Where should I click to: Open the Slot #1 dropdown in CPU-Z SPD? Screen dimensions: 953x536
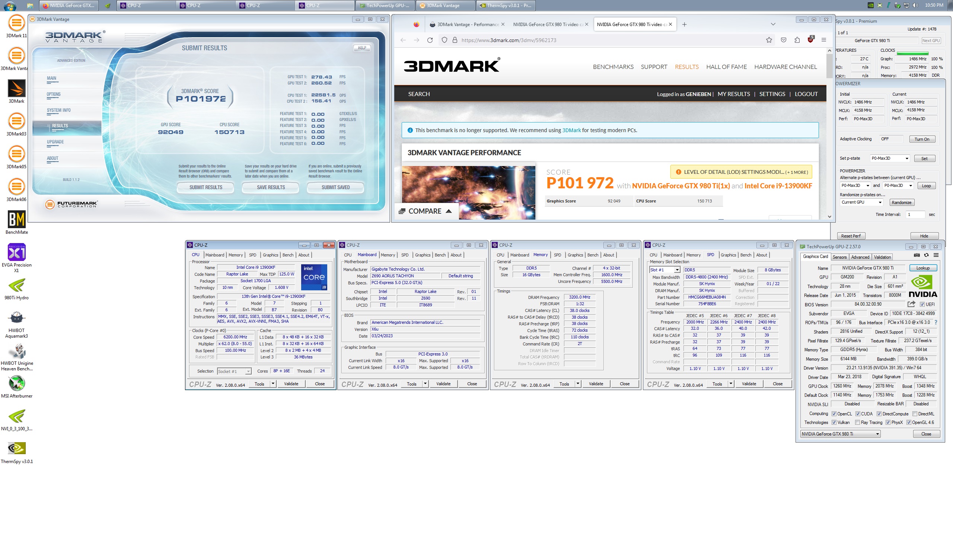coord(665,270)
